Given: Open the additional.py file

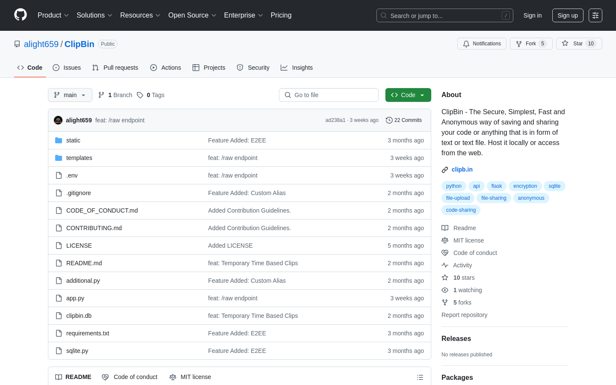Looking at the screenshot, I should coord(83,281).
